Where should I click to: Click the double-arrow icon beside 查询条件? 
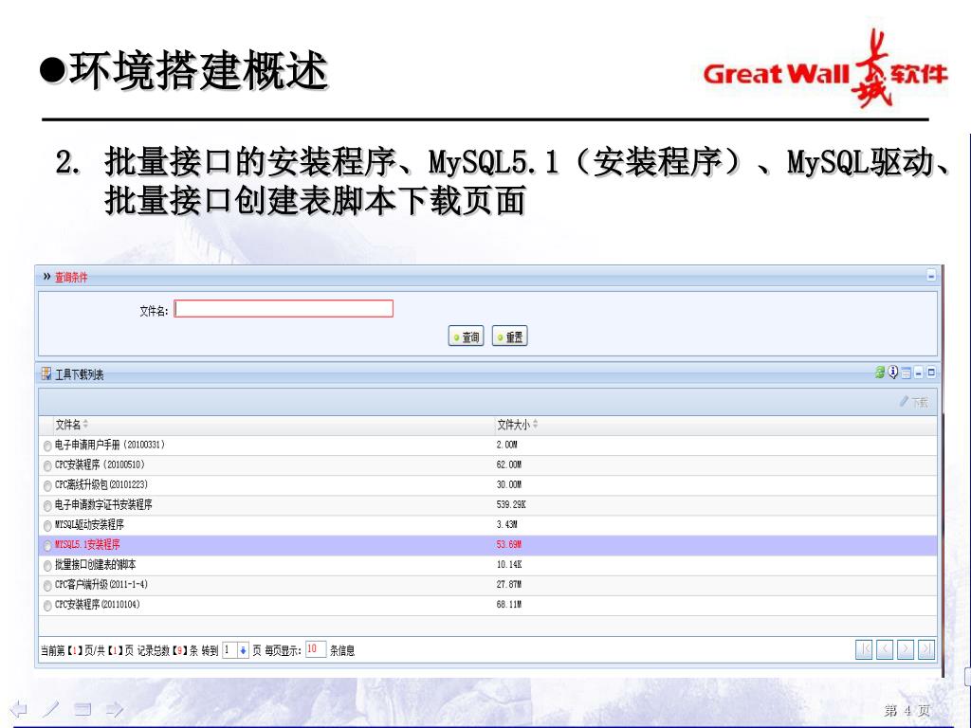pos(46,276)
